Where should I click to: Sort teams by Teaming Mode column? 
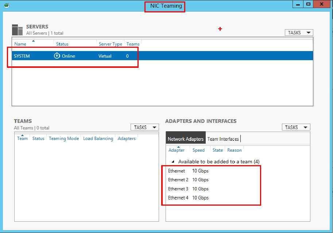pyautogui.click(x=64, y=139)
